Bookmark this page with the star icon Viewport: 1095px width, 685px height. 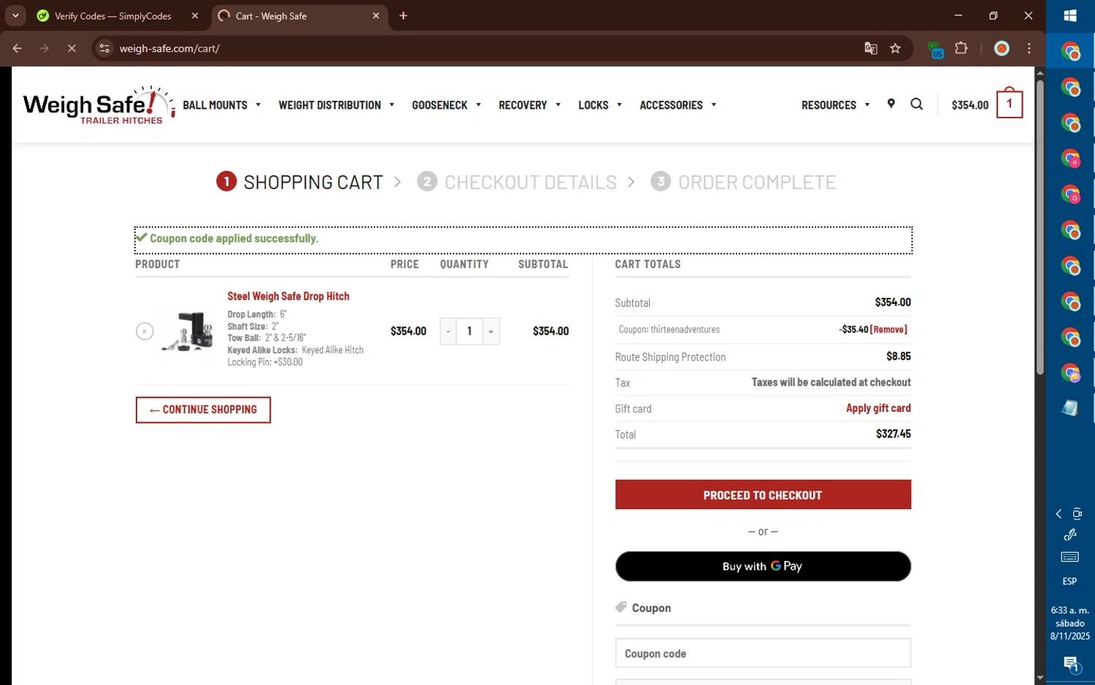[895, 48]
